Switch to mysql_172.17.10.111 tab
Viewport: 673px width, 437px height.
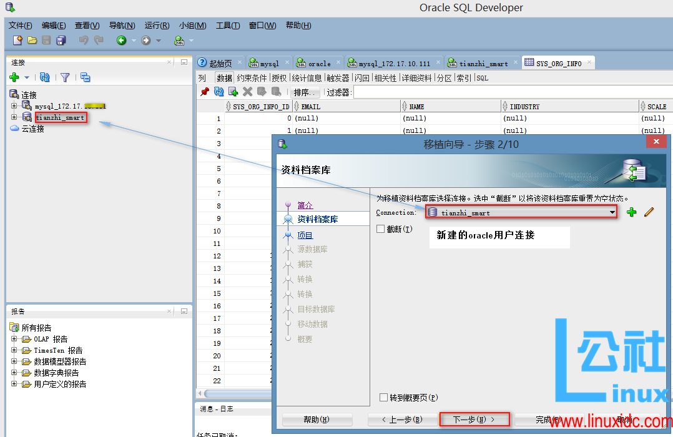[394, 64]
